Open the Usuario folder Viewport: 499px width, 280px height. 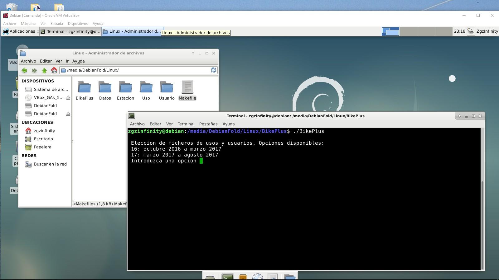tap(167, 91)
